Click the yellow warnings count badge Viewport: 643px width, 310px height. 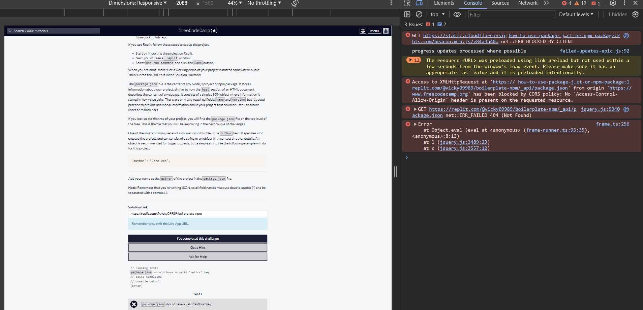[578, 3]
